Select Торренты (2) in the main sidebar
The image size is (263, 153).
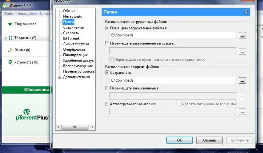tap(25, 38)
